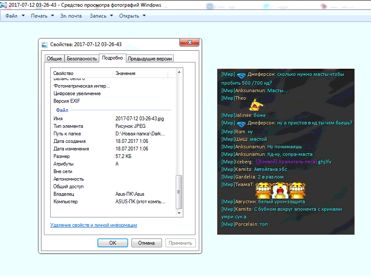
Task: Click the photo viewer title bar icon
Action: (4, 5)
